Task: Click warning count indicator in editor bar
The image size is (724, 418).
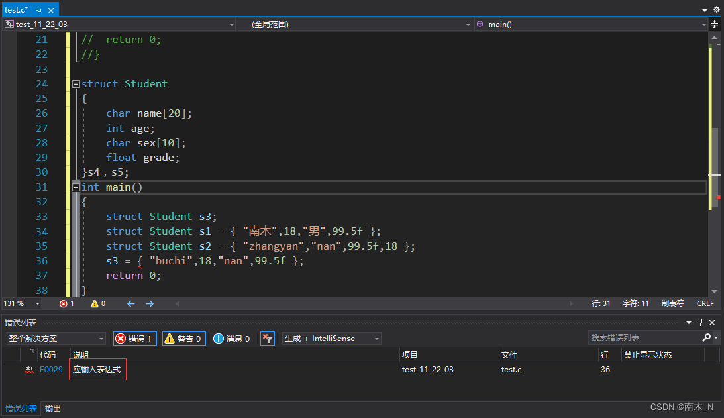Action: (x=98, y=303)
